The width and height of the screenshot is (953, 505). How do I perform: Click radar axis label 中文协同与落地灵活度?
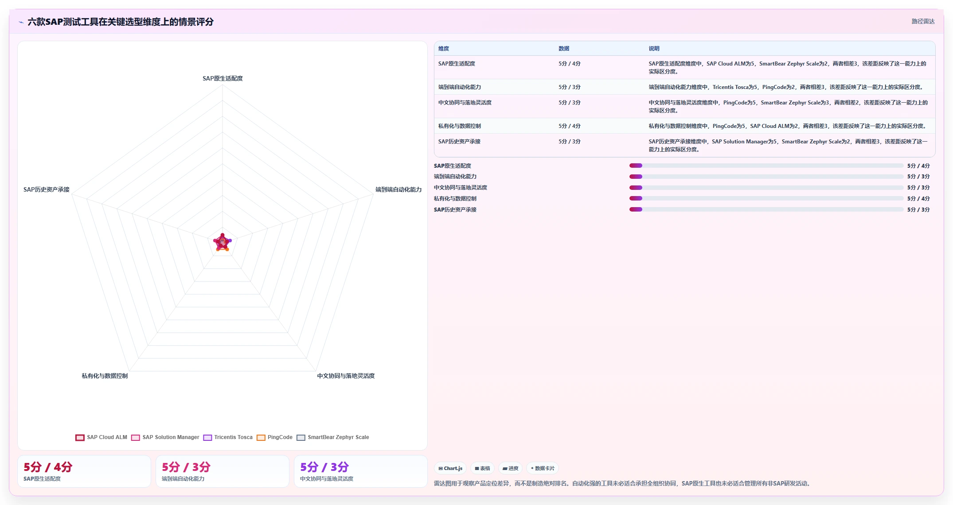click(346, 376)
